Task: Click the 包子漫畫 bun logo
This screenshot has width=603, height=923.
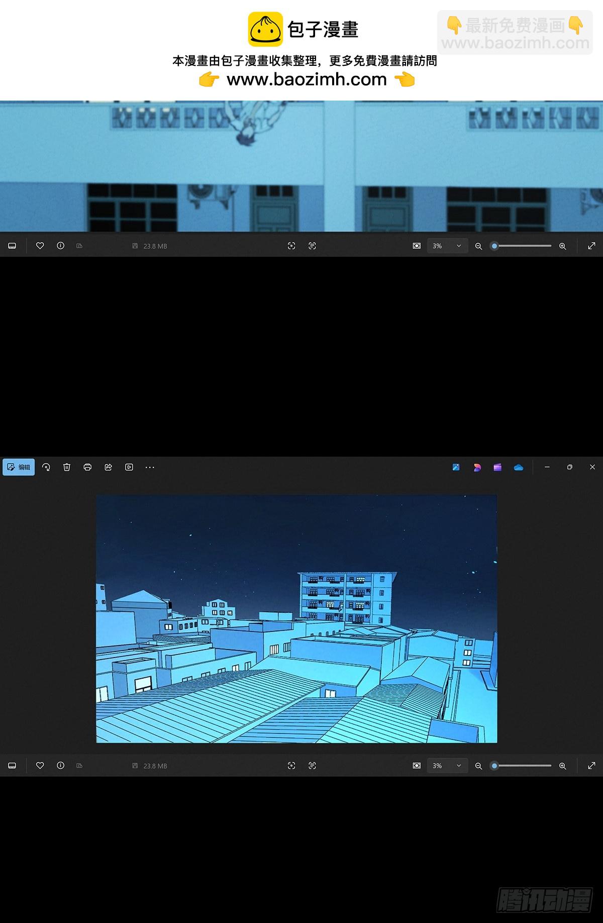Action: click(x=265, y=29)
